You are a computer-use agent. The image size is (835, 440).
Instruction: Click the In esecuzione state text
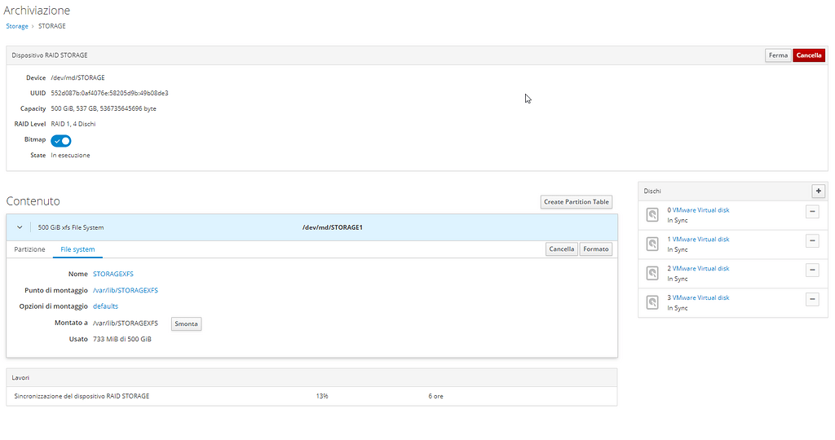[x=70, y=156]
